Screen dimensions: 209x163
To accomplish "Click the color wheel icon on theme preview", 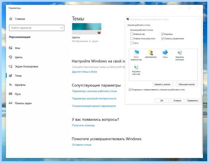I will 99,32.
